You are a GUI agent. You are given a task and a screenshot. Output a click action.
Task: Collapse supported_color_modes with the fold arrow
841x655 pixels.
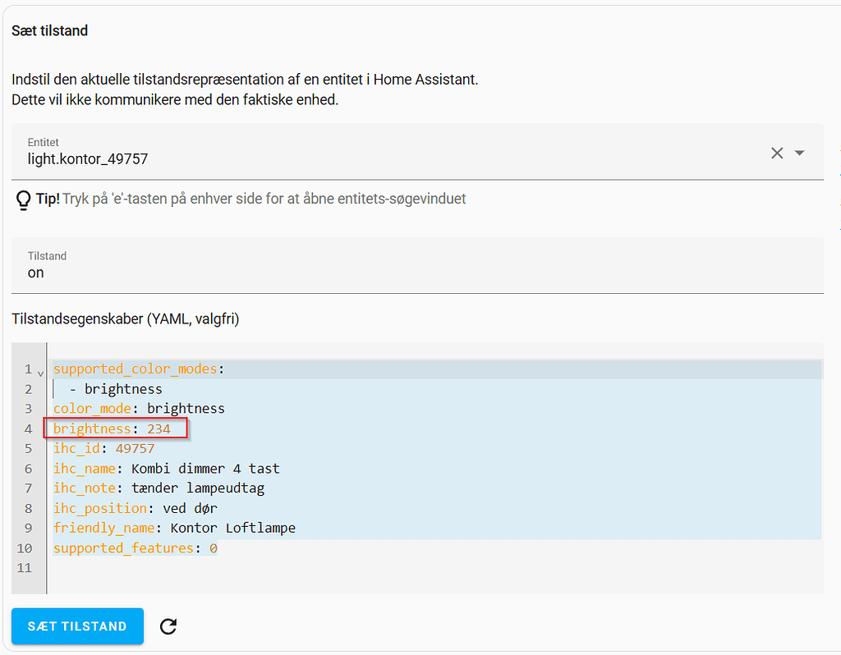tap(40, 372)
